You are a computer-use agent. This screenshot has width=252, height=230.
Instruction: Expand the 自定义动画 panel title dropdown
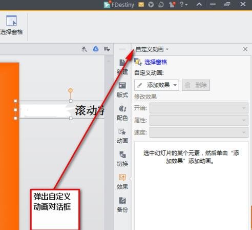[x=152, y=49]
